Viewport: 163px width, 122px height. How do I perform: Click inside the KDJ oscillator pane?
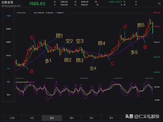pyautogui.click(x=84, y=91)
